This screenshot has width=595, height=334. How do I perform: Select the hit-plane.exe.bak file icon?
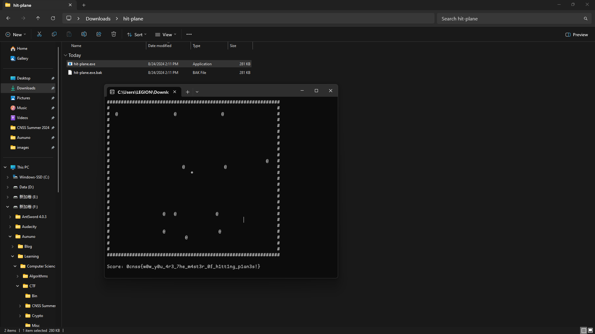[x=70, y=73]
